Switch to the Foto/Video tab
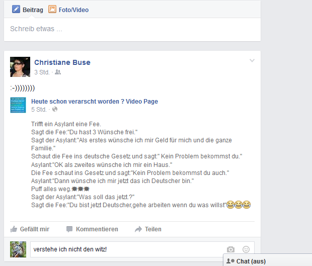Screen dimensions: 312x266 tap(68, 10)
